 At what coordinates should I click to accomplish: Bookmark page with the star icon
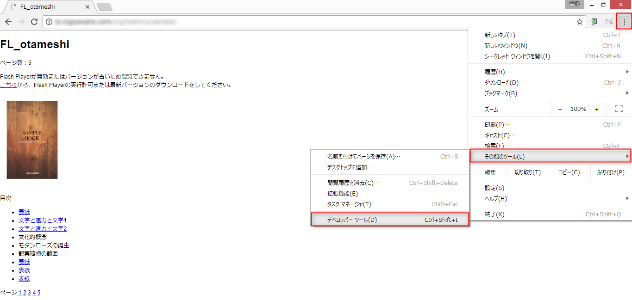pyautogui.click(x=579, y=22)
